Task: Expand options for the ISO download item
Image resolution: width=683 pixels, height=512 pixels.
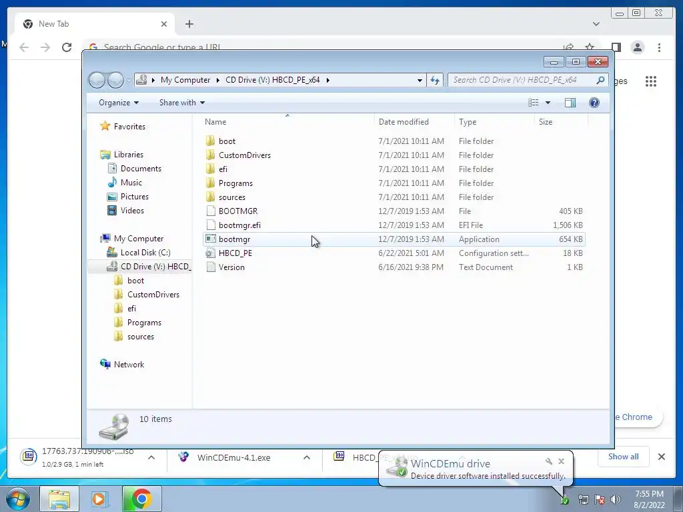Action: click(151, 457)
